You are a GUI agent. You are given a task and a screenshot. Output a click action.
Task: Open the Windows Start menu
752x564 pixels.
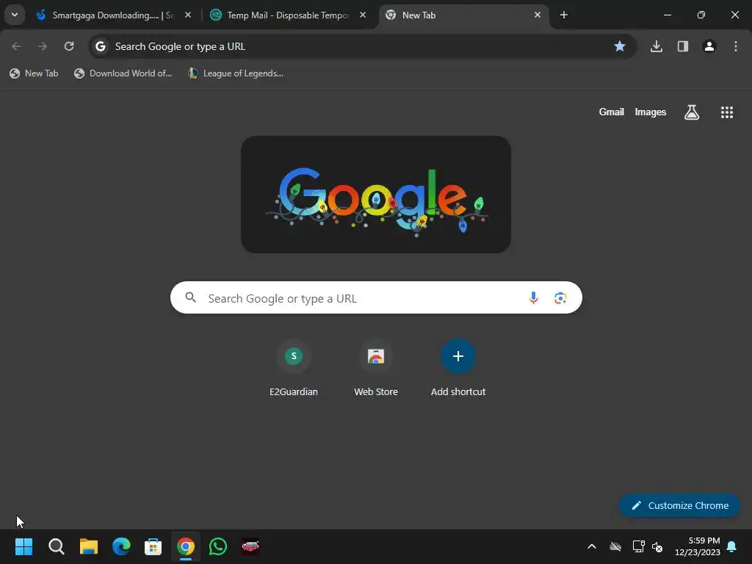pyautogui.click(x=24, y=546)
